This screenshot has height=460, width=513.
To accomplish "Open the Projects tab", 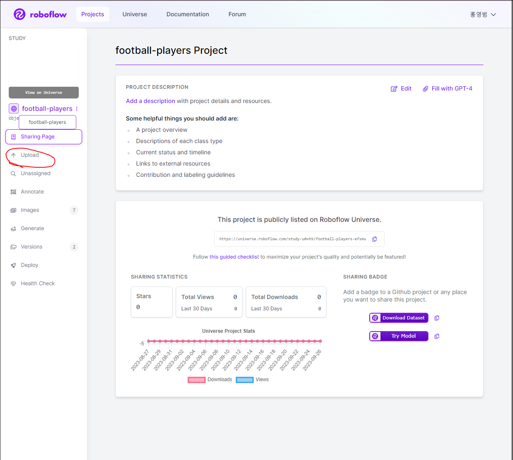I will tap(93, 14).
